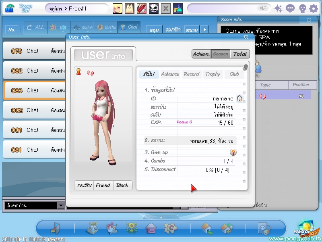Select room 002 Chat
This screenshot has width=322, height=242.
(35, 110)
